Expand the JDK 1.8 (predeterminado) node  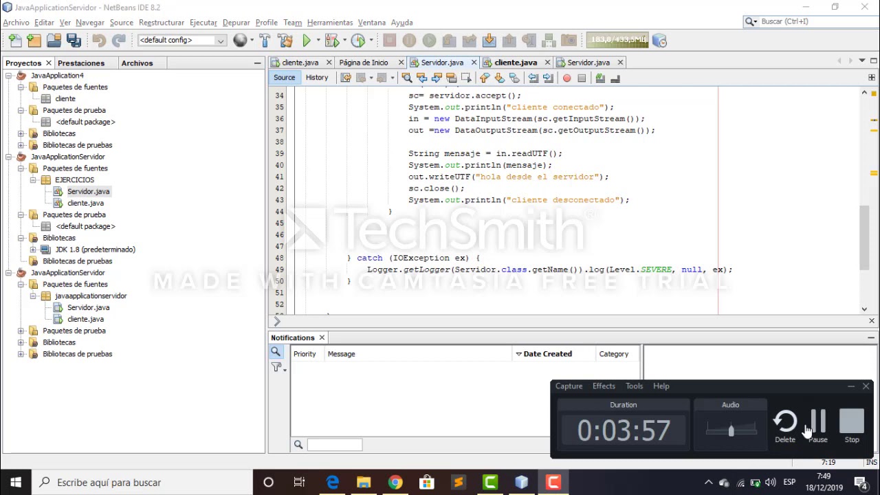point(33,250)
